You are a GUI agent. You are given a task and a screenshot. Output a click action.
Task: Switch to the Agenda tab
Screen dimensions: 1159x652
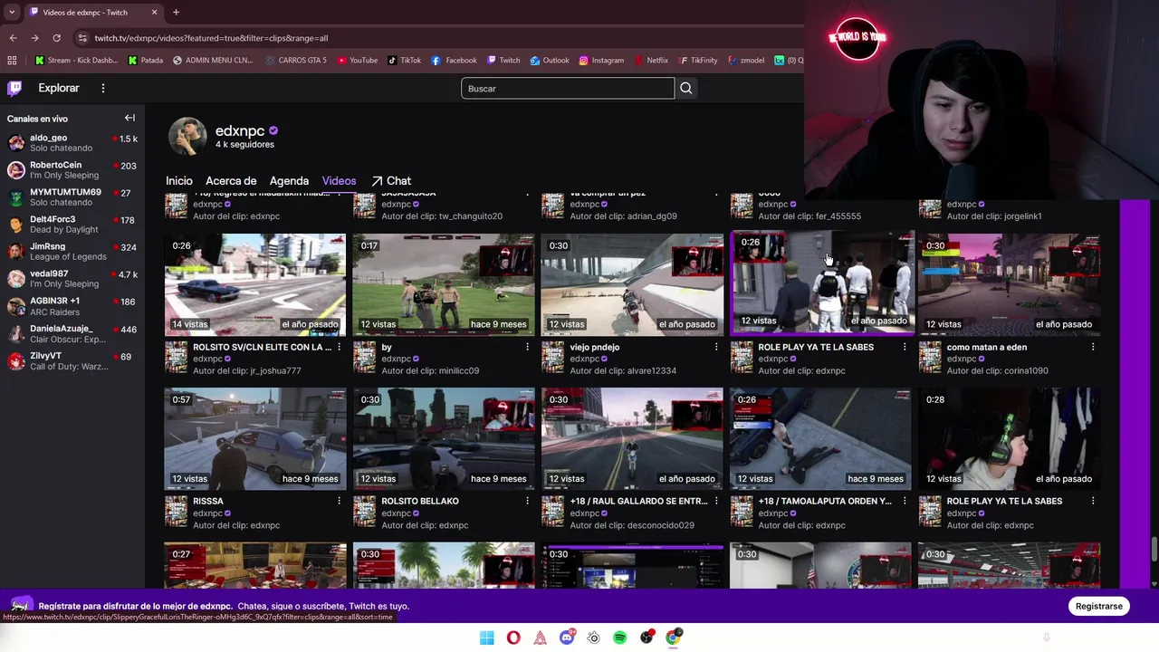pyautogui.click(x=289, y=181)
